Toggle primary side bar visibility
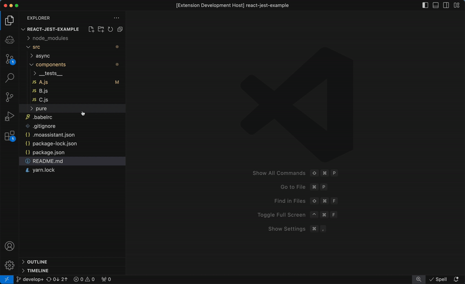The image size is (465, 284). pos(425,5)
